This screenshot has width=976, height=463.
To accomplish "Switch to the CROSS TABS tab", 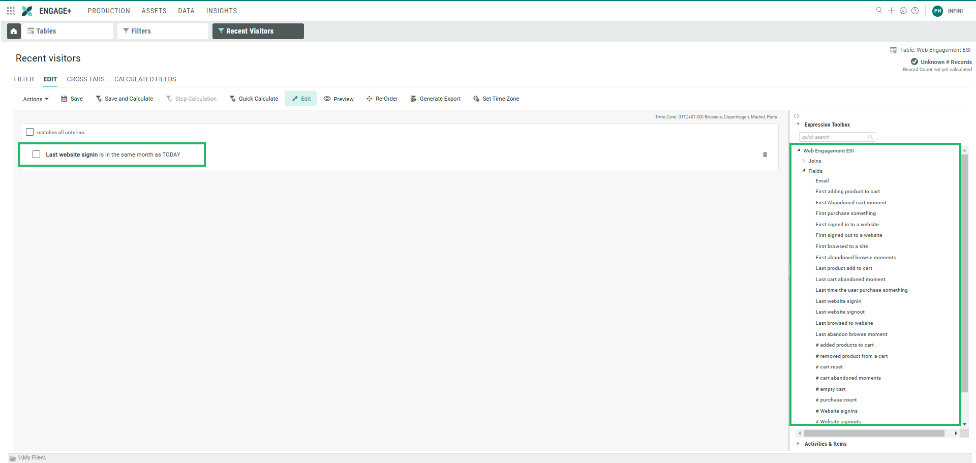I will click(85, 79).
